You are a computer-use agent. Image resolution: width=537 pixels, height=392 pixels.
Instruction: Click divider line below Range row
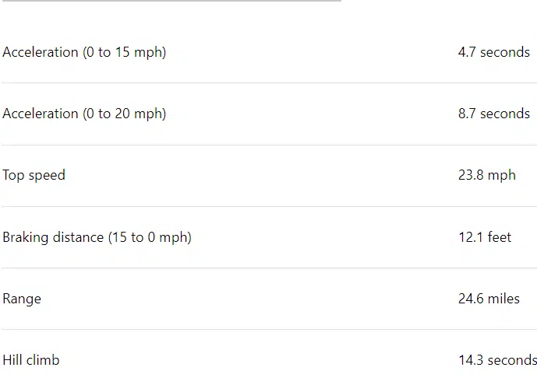[268, 330]
